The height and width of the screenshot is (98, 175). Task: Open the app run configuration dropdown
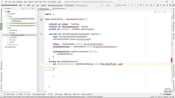click(x=108, y=5)
